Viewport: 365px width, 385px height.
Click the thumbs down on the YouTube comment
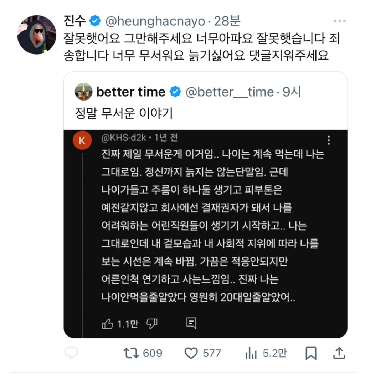(x=151, y=324)
